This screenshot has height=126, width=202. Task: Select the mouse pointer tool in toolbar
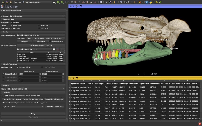[x=106, y=2]
